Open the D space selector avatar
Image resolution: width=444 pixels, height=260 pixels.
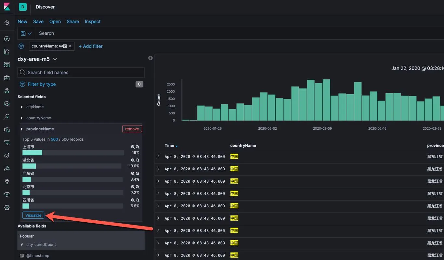pos(23,7)
